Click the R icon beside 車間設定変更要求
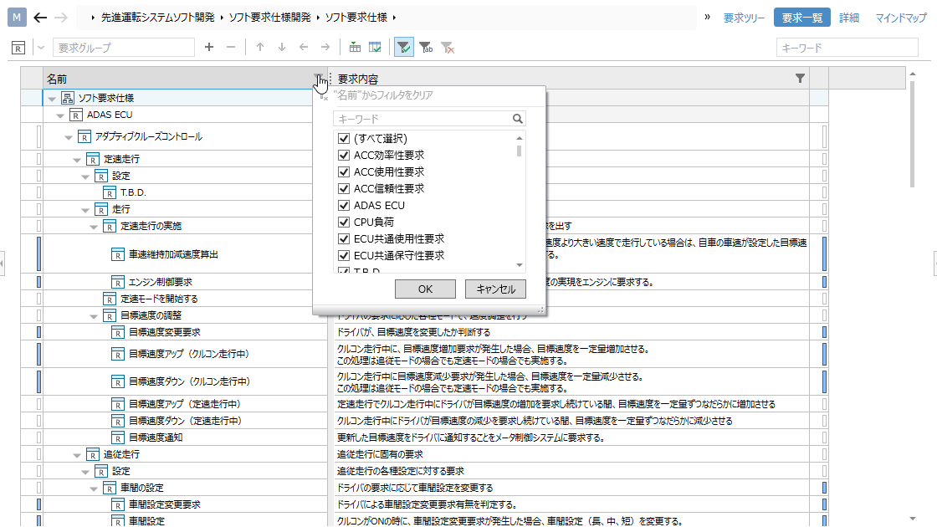937x527 pixels. (118, 505)
